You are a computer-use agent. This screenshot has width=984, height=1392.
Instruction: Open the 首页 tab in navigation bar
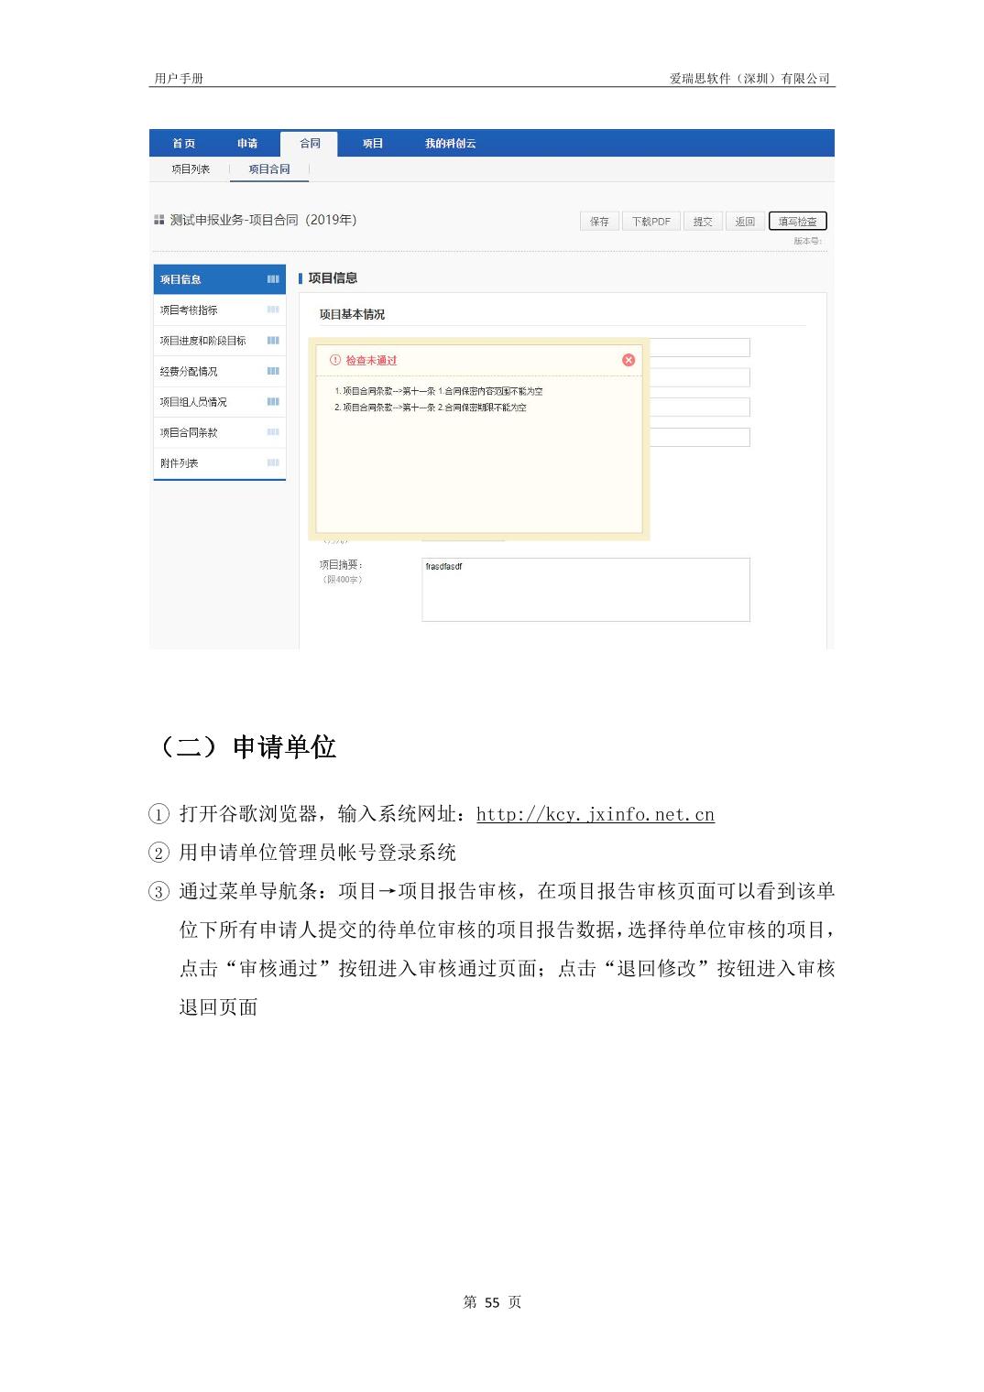pyautogui.click(x=183, y=144)
